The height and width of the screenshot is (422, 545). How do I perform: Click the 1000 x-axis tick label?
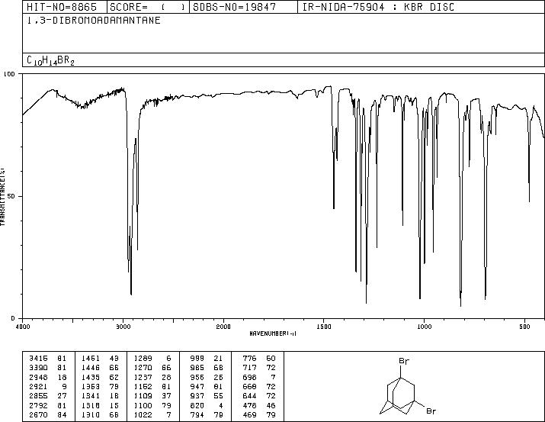click(425, 327)
